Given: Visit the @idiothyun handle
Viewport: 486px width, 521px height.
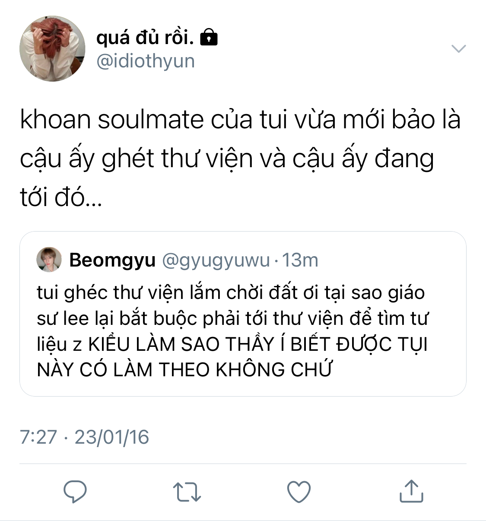Looking at the screenshot, I should click(x=146, y=61).
